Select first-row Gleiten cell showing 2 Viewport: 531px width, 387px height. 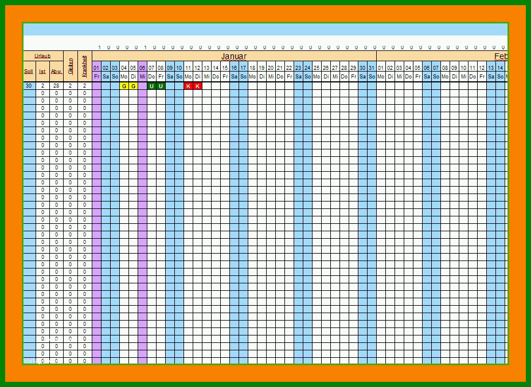71,86
